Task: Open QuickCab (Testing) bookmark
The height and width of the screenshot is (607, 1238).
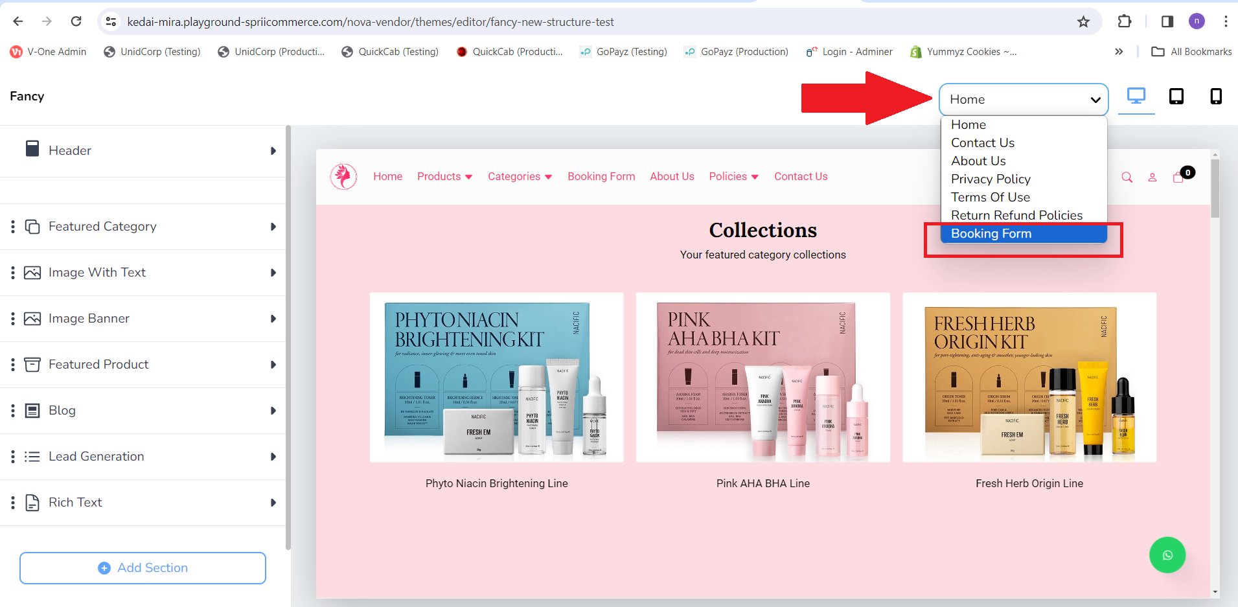Action: pyautogui.click(x=390, y=52)
